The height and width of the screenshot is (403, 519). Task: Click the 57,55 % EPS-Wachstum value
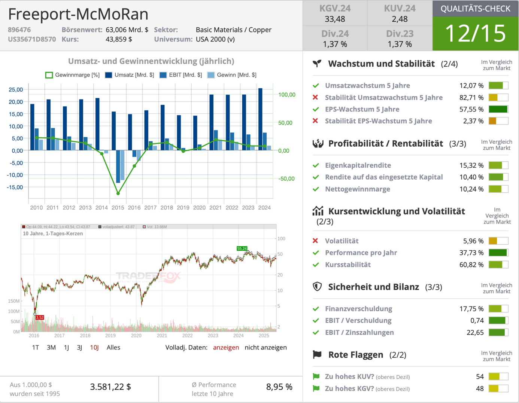pos(471,109)
